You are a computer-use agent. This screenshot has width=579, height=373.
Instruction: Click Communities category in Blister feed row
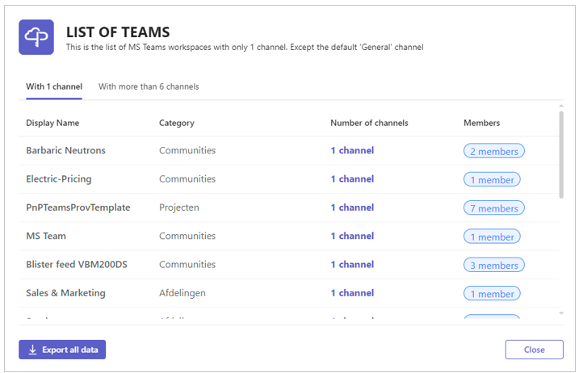pyautogui.click(x=187, y=265)
